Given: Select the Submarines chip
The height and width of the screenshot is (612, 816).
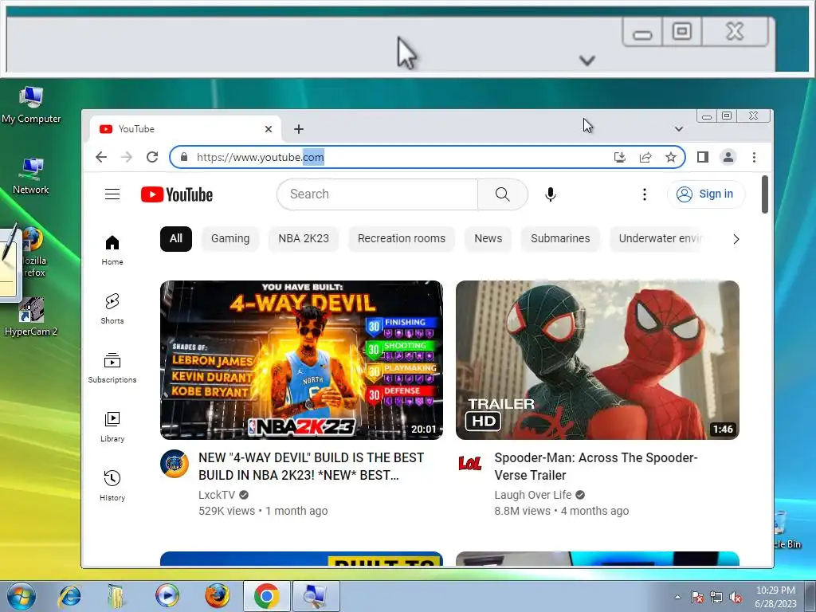Looking at the screenshot, I should 560,239.
